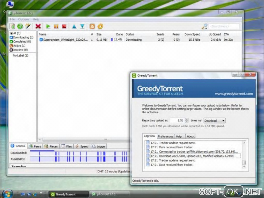Open General tab in details pane

[x=18, y=146]
